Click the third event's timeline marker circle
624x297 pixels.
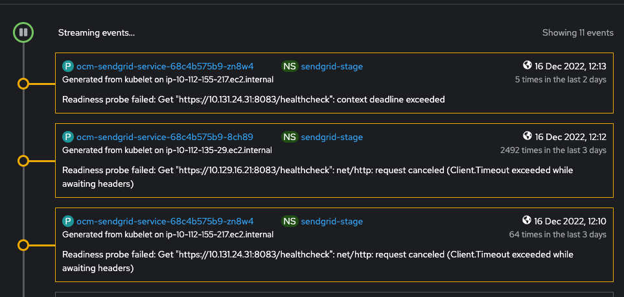(23, 245)
